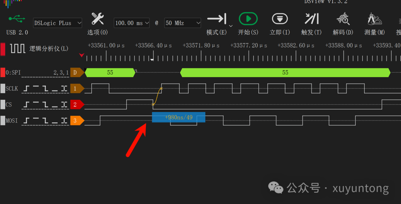The image size is (401, 204).
Task: Enable rising-edge trigger on MOSI
Action: pos(27,121)
